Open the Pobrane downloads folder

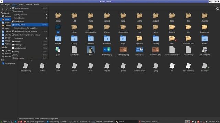pos(91,40)
